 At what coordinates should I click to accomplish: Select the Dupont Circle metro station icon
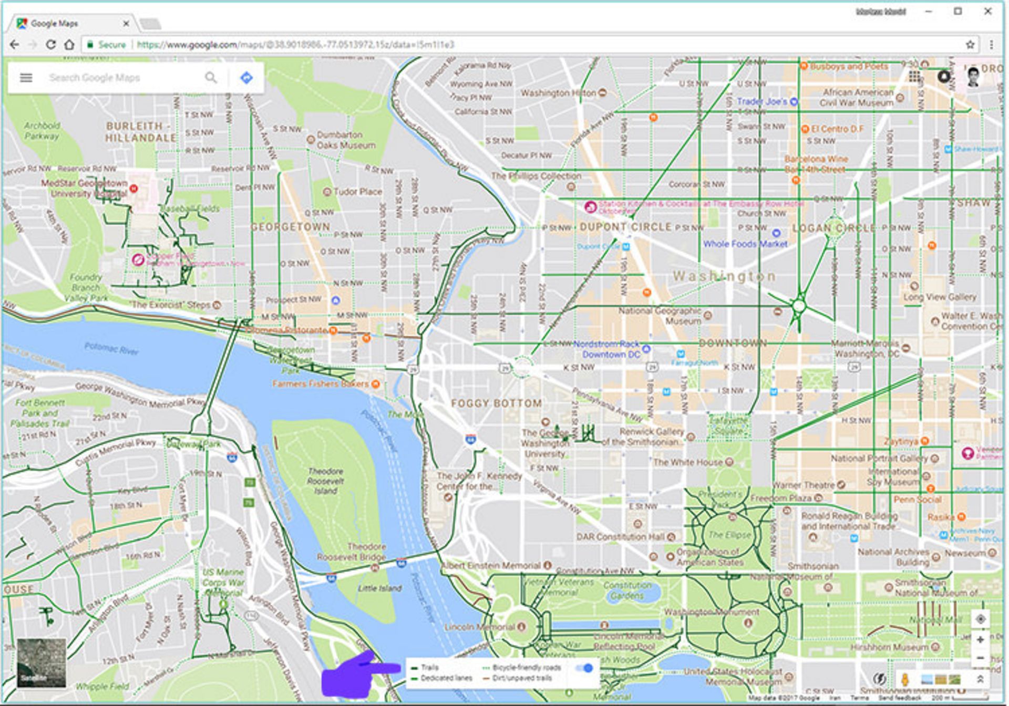[625, 246]
